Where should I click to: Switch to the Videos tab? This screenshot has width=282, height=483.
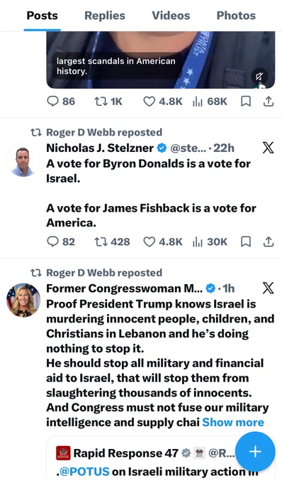[x=171, y=16]
